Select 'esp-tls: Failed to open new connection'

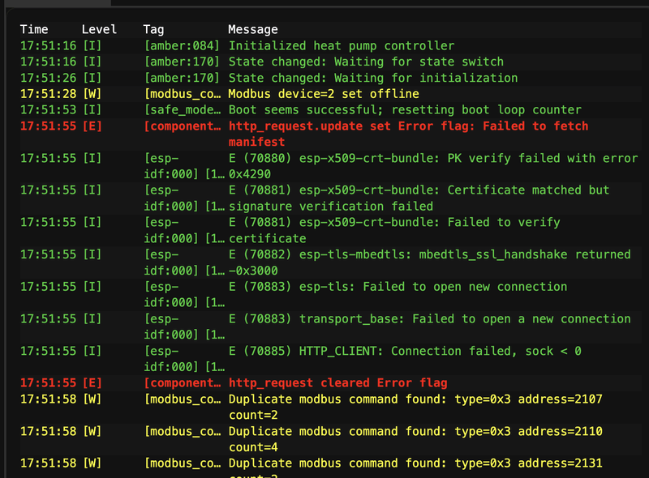(x=398, y=287)
